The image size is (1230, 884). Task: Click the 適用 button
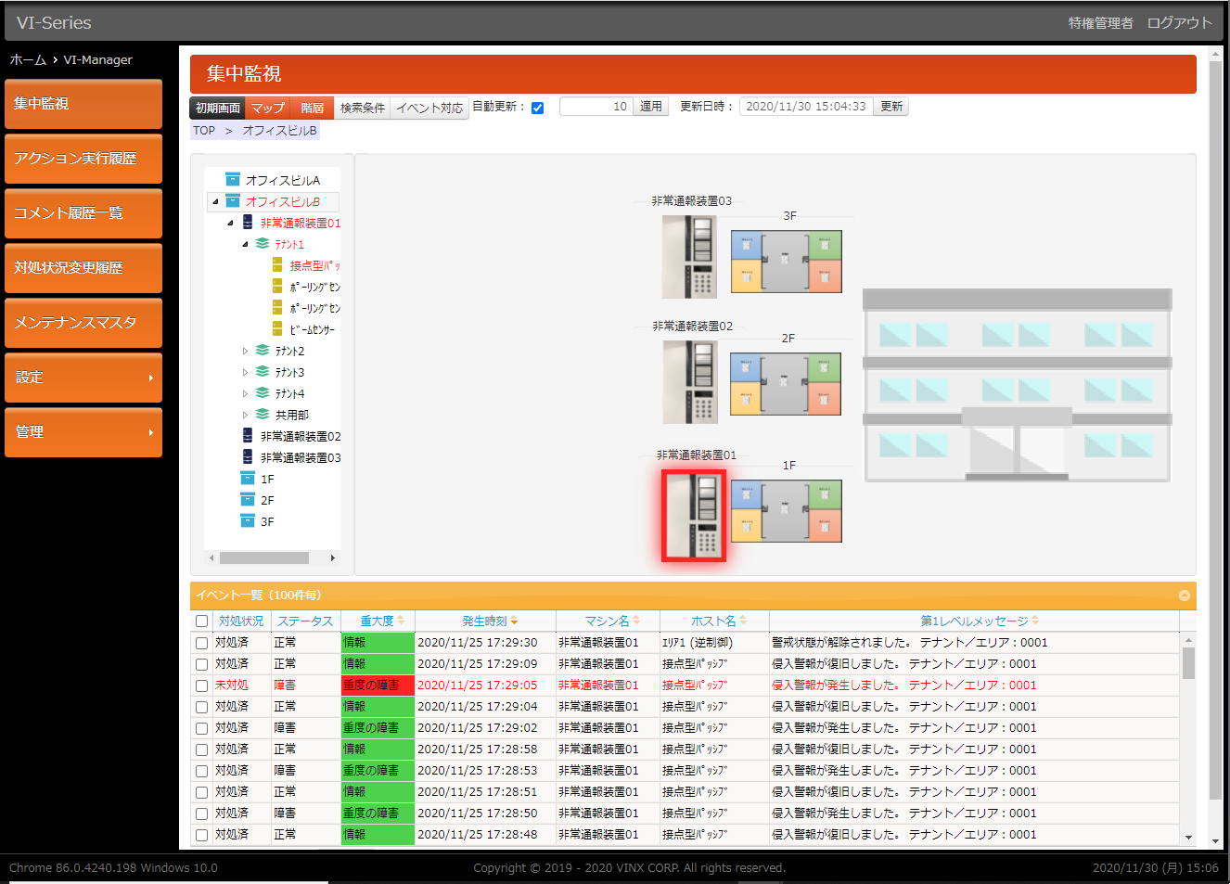pyautogui.click(x=651, y=107)
